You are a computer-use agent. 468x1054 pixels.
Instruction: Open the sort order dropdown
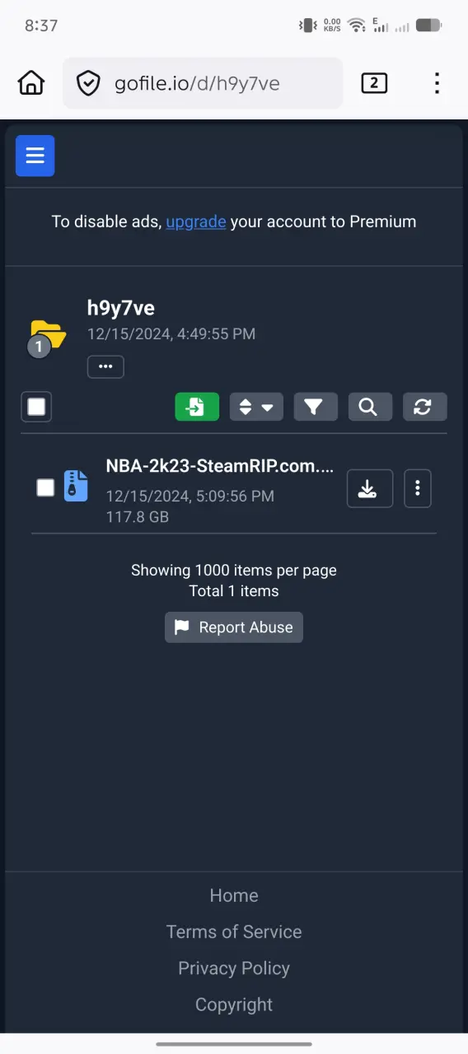tap(256, 407)
